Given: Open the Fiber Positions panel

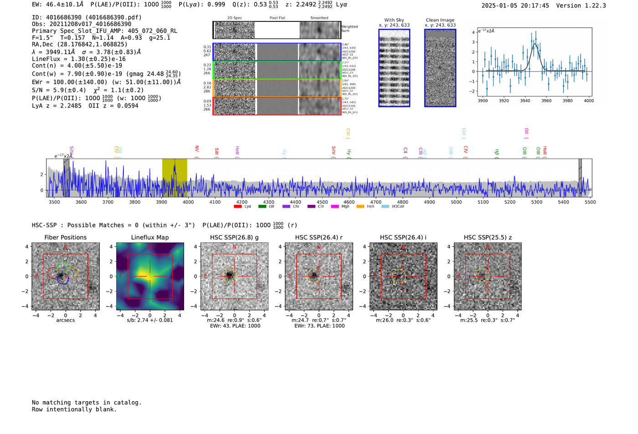Looking at the screenshot, I should [66, 276].
